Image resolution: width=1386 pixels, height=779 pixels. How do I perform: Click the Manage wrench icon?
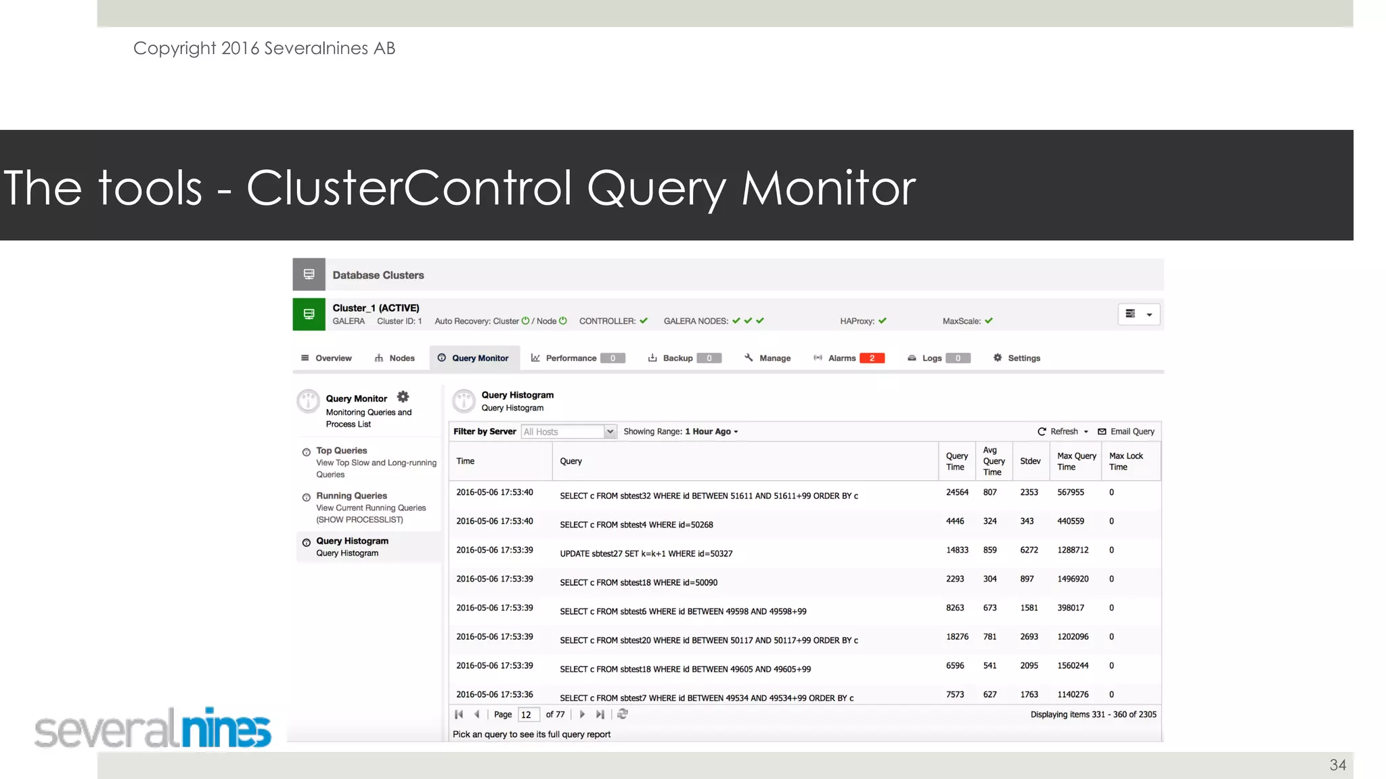point(748,358)
